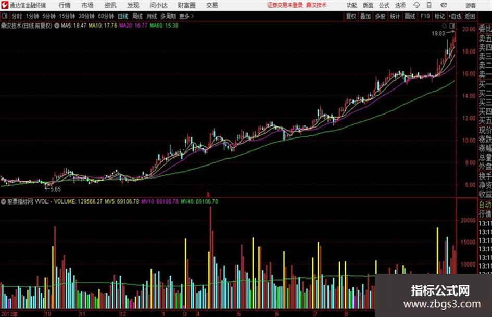Click the MV5: 69106.78 value
This screenshot has height=317, width=492.
[x=122, y=201]
